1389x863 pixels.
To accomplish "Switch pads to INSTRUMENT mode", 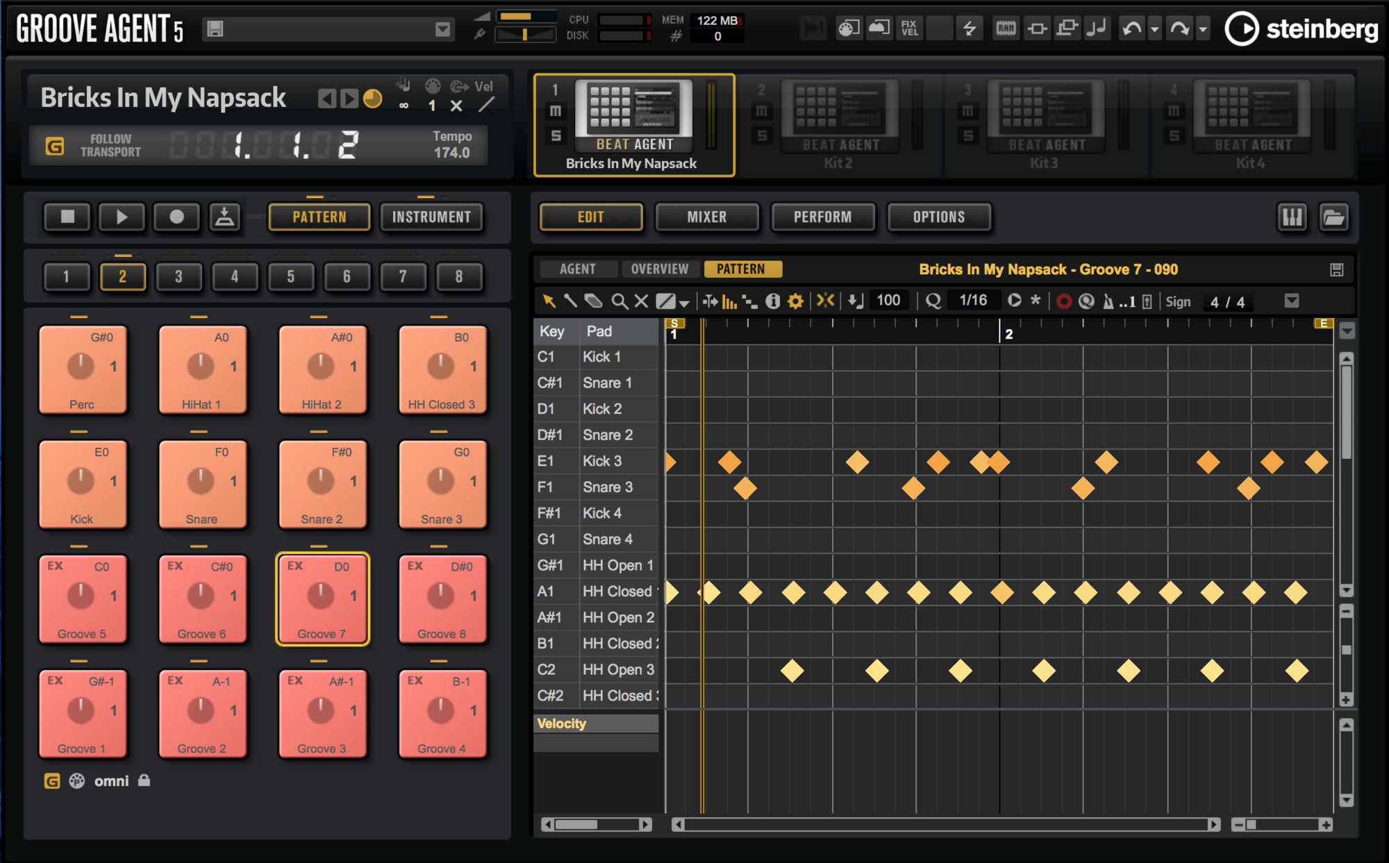I will [x=431, y=217].
